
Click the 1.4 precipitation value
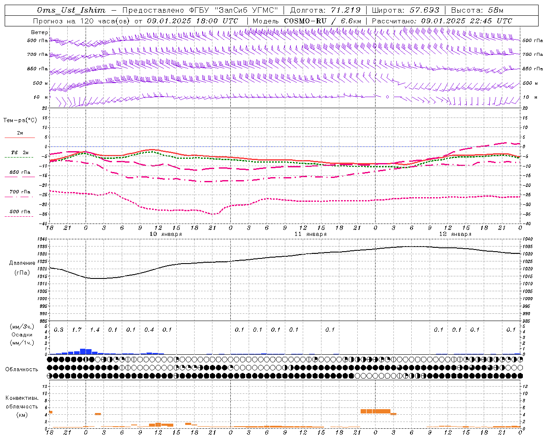point(95,330)
